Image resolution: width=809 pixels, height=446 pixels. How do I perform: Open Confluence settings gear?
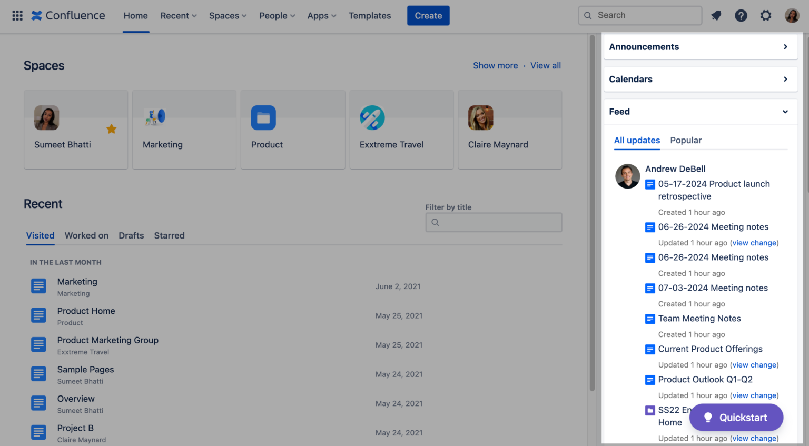coord(765,15)
